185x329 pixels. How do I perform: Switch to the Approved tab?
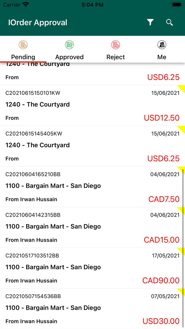[x=69, y=57]
